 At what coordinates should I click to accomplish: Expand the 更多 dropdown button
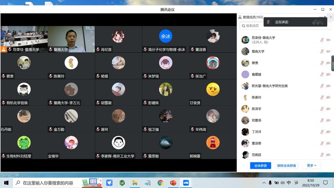pos(311,165)
